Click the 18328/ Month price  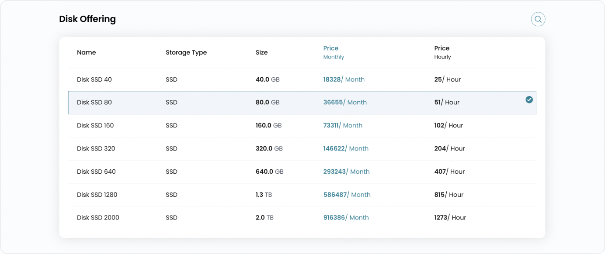344,79
